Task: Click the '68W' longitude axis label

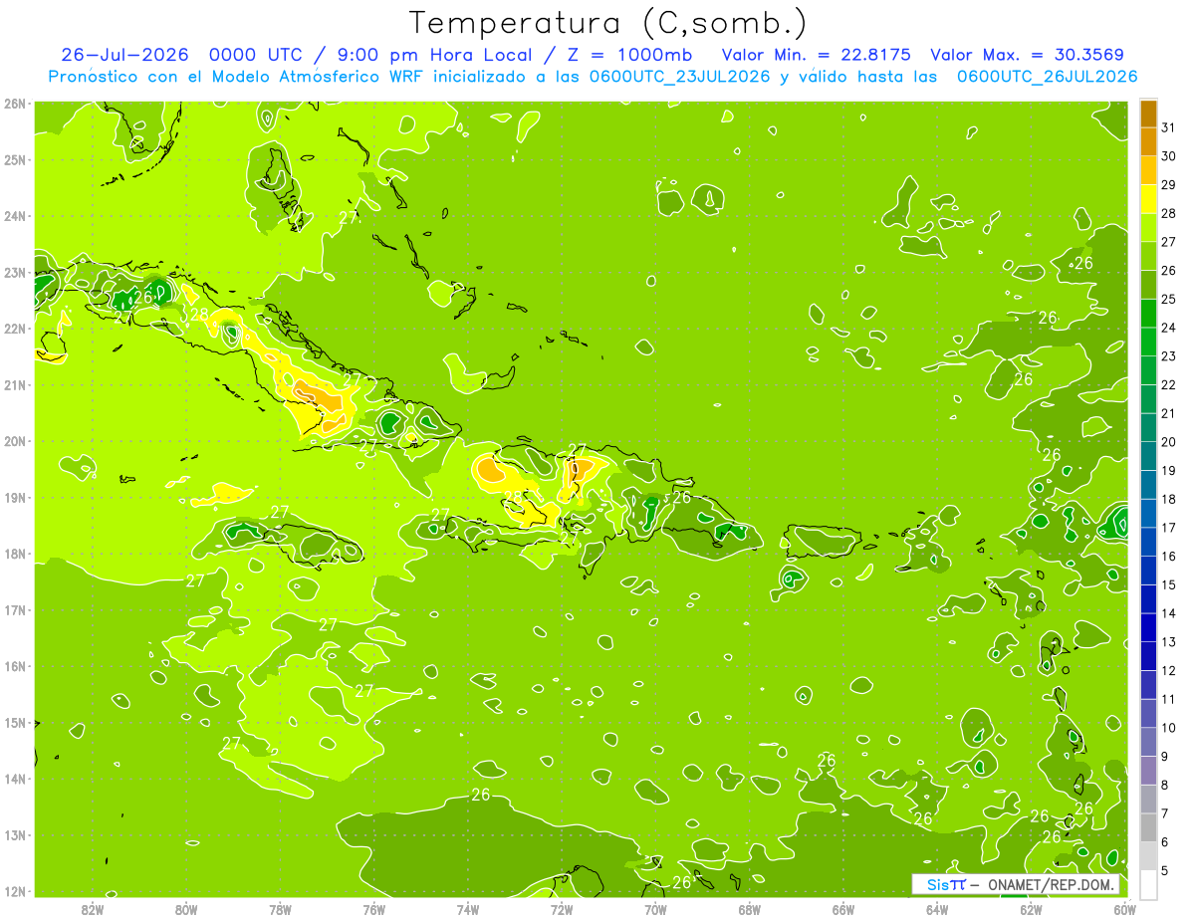Action: click(750, 909)
